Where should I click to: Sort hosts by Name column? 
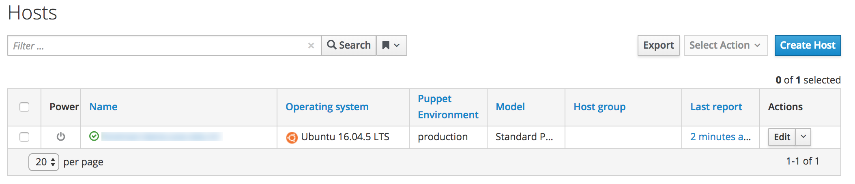[103, 107]
